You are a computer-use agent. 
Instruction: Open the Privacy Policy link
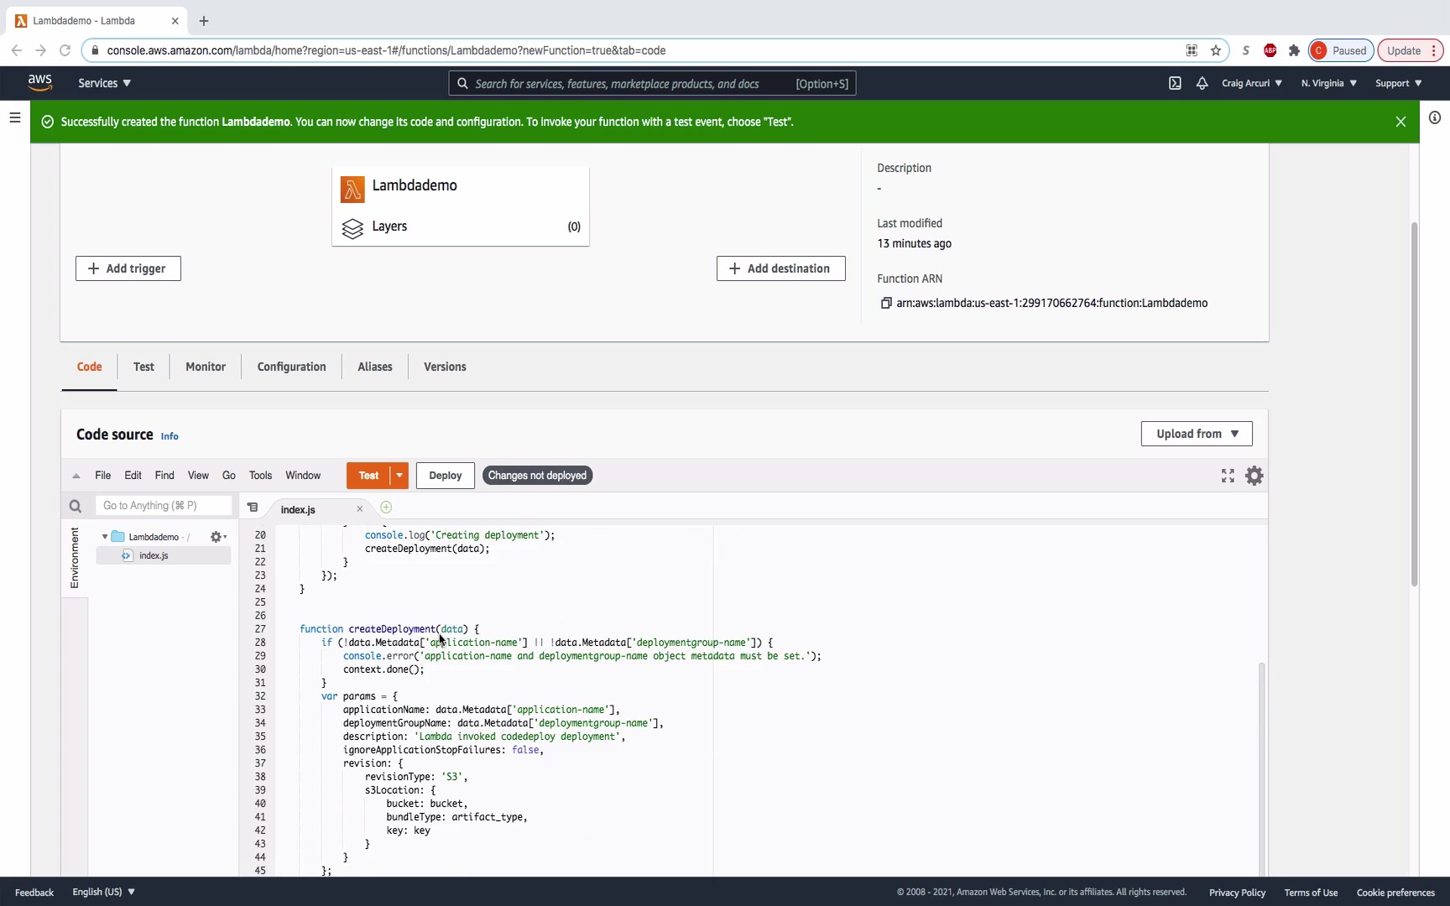click(x=1237, y=893)
